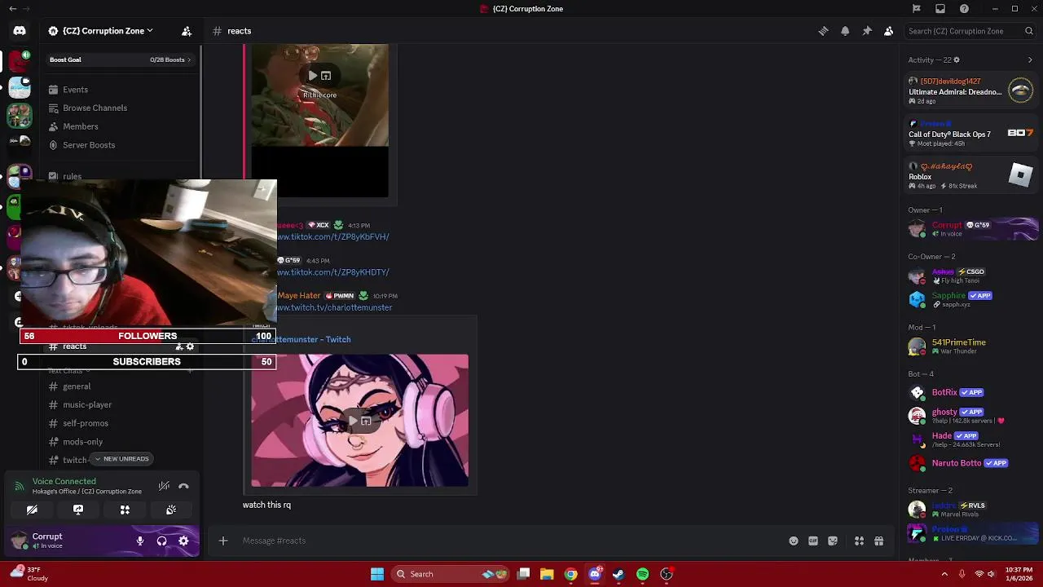1043x587 pixels.
Task: Open Google Chrome from the taskbar
Action: pos(571,574)
